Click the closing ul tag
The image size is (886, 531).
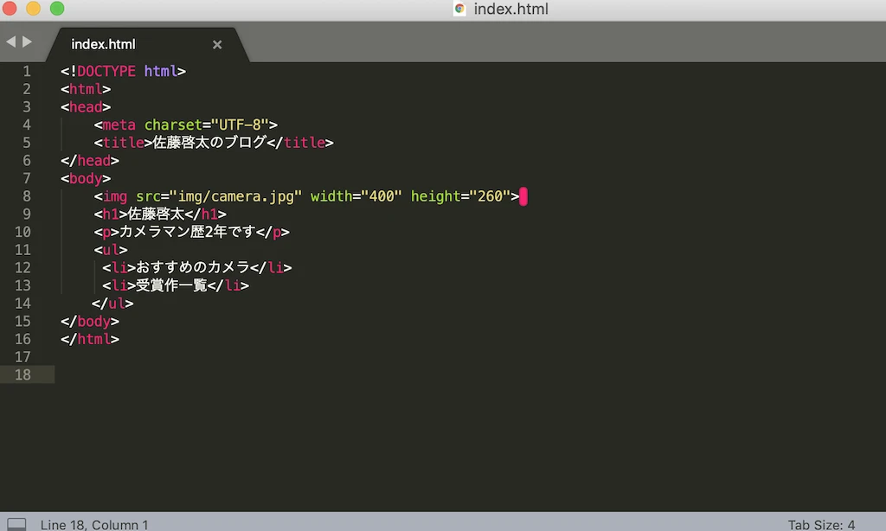point(113,304)
